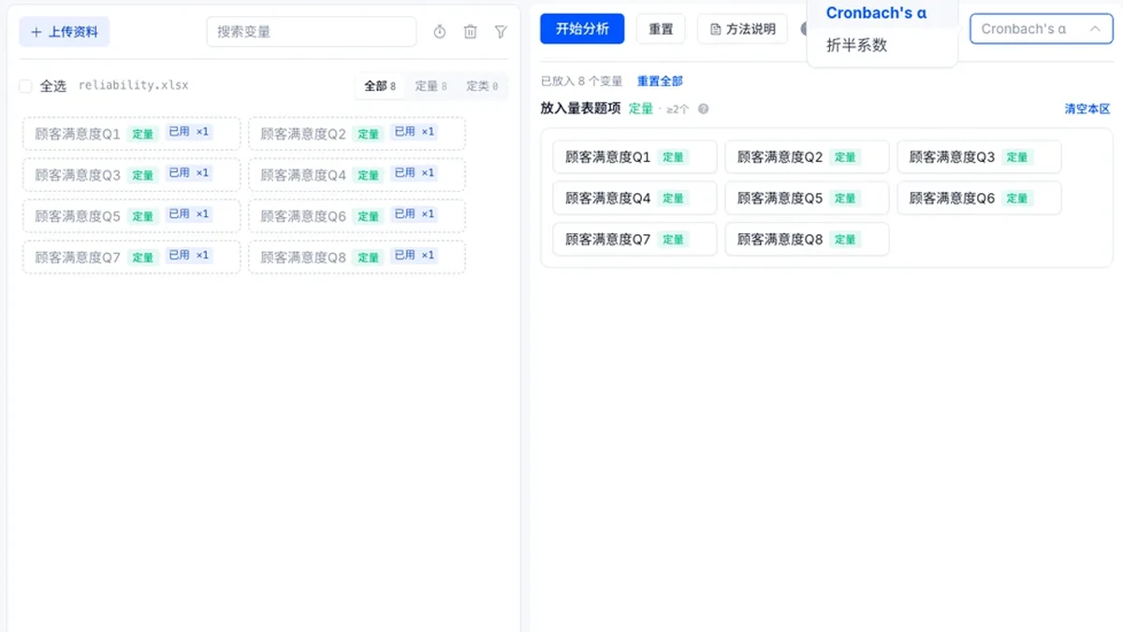Tick the 全选 checkbox
Viewport: 1123px width, 632px height.
click(26, 86)
